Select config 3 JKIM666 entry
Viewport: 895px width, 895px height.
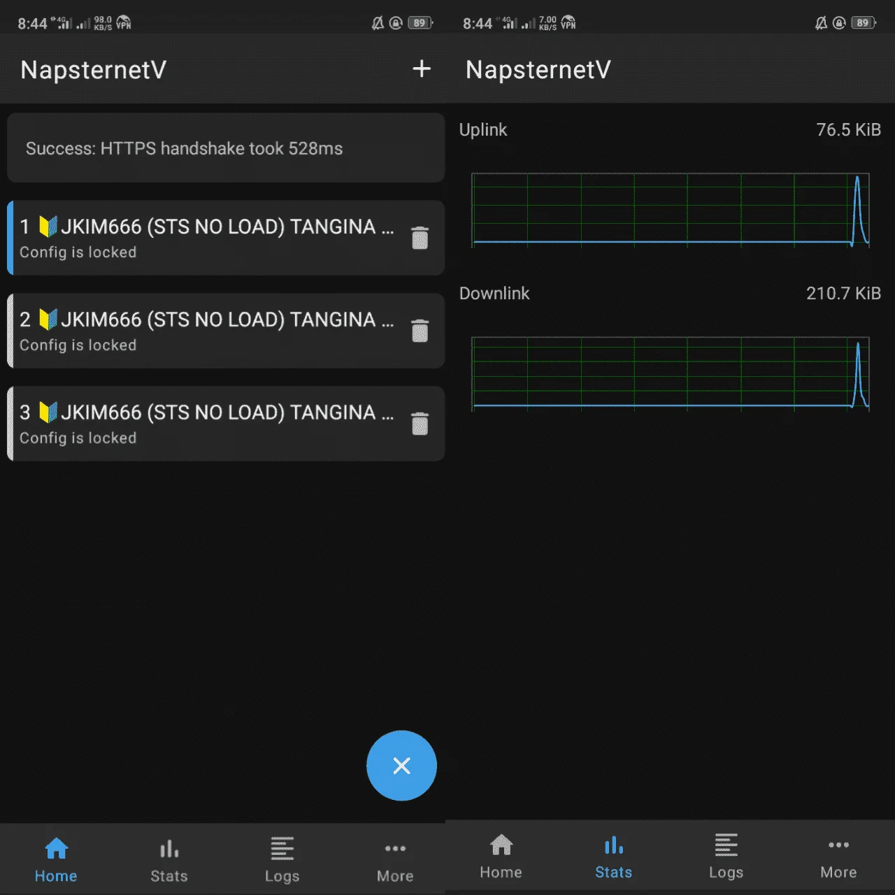(x=226, y=424)
